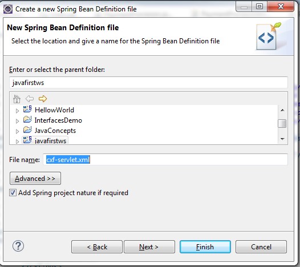
Task: Click the scrollbar thumb in the folder tree
Action: [x=282, y=123]
